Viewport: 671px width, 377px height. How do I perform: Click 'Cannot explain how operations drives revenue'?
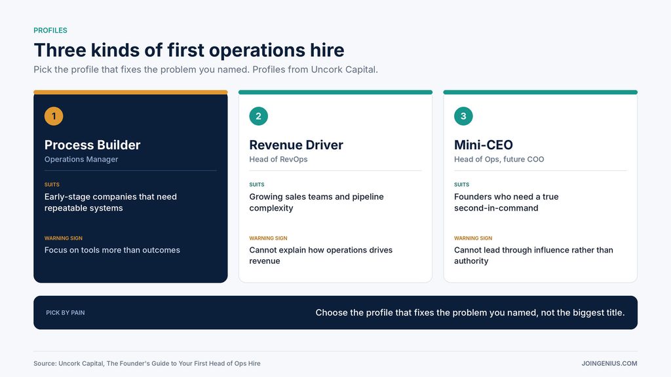tap(320, 255)
